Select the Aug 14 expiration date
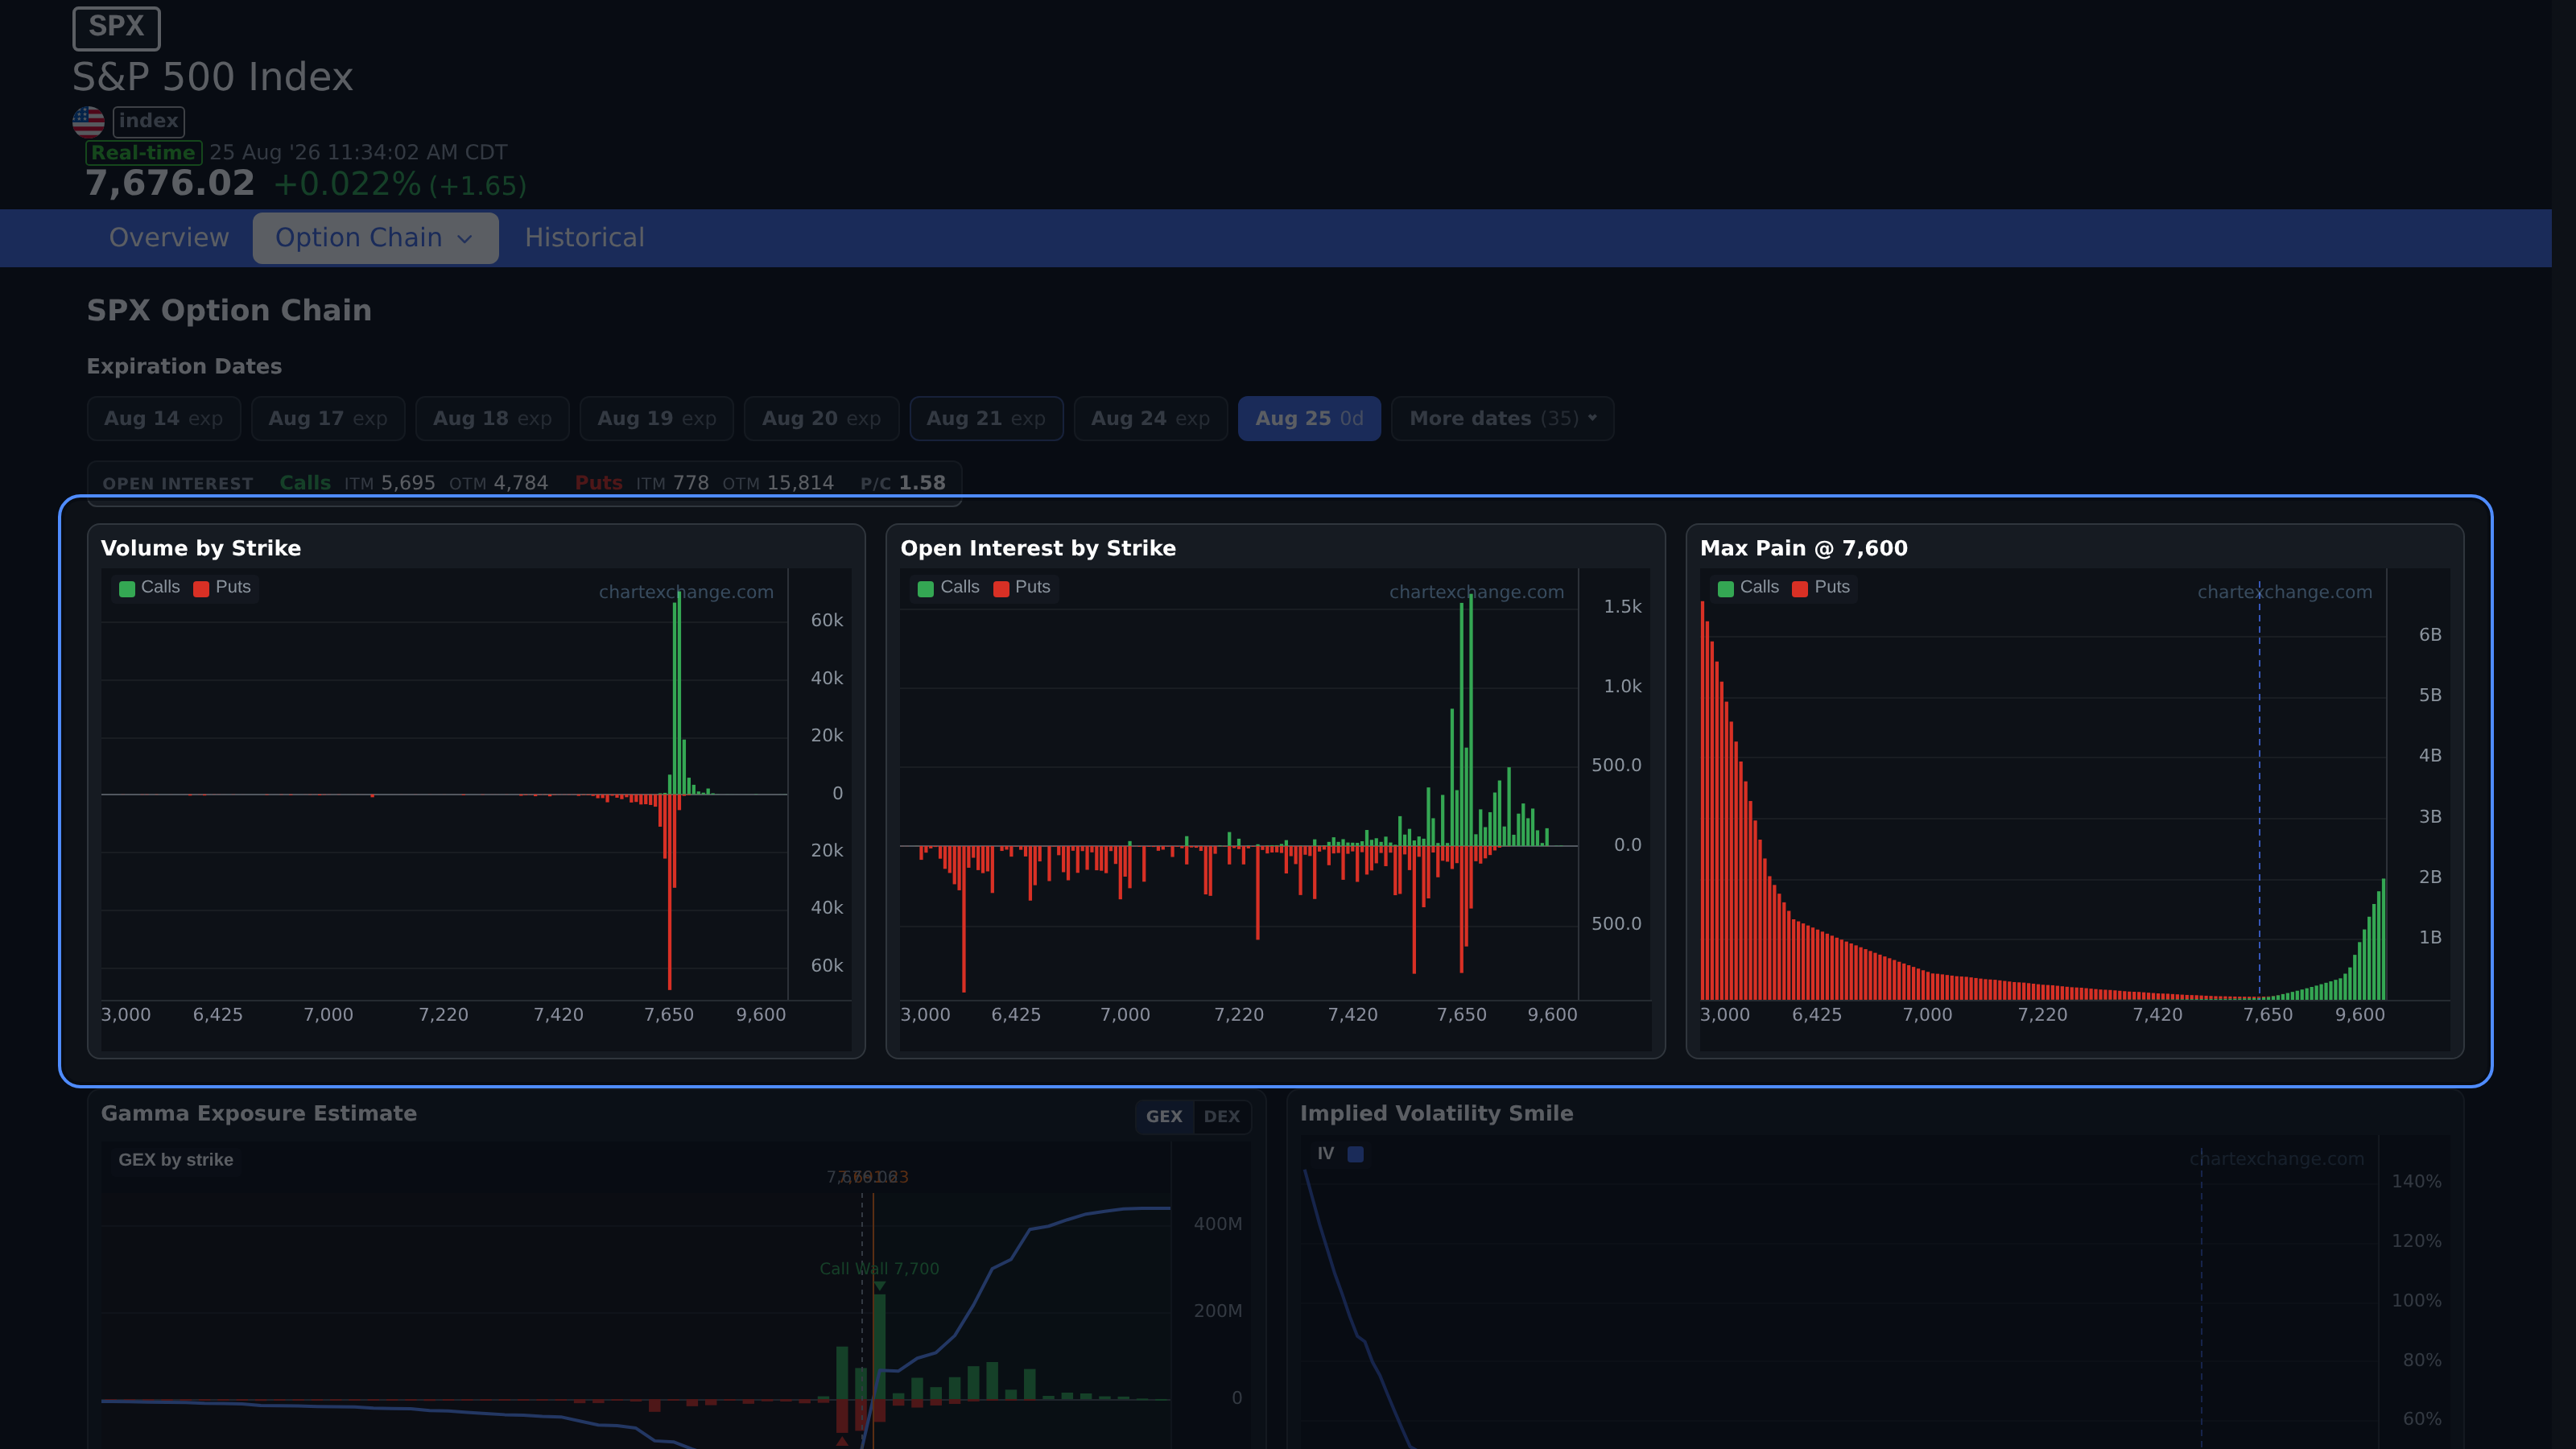Screen dimensions: 2576x1449 pos(164,419)
